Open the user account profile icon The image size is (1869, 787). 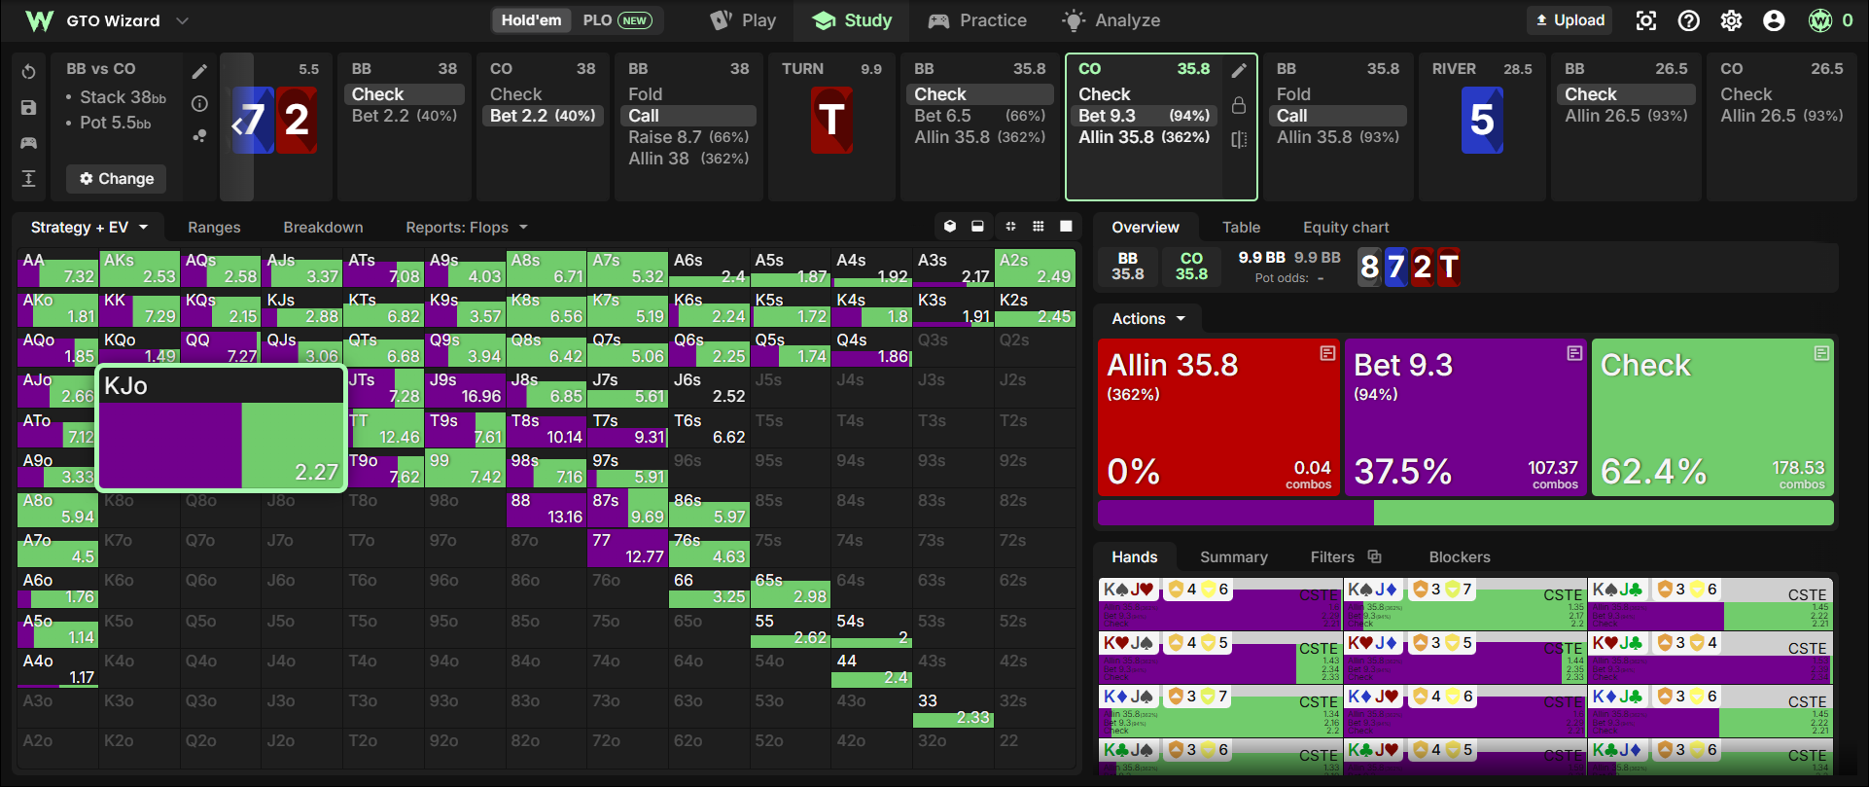click(1774, 20)
